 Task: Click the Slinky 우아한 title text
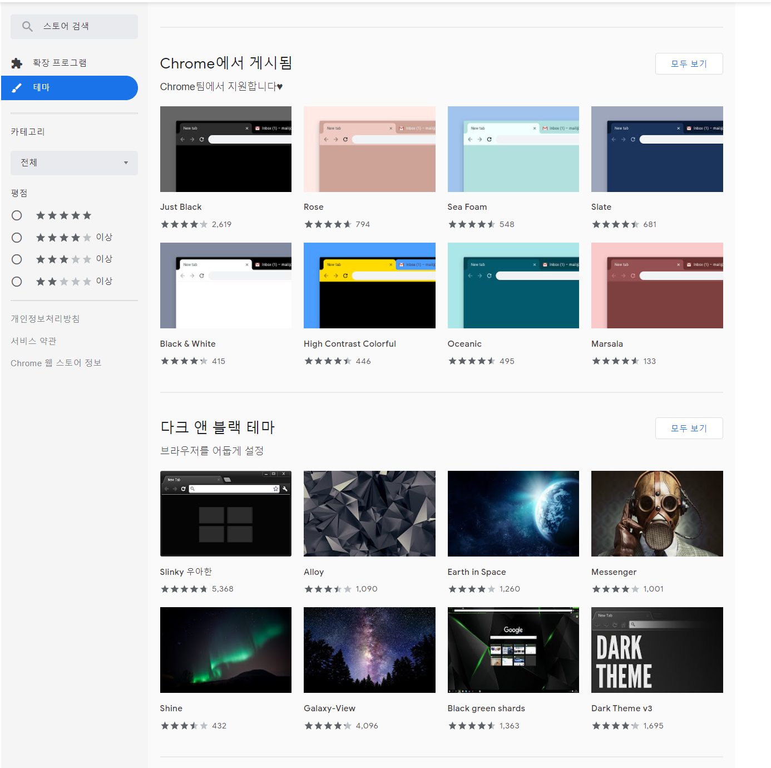point(186,572)
